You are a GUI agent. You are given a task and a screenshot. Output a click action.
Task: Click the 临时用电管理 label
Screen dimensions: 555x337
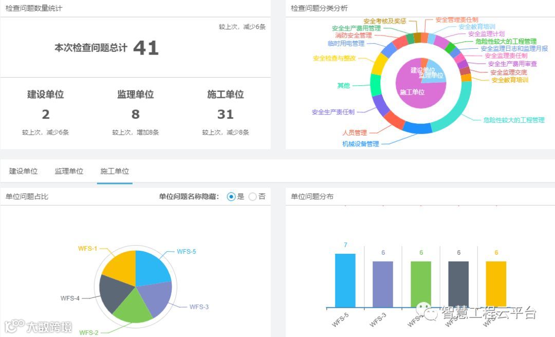pyautogui.click(x=346, y=43)
